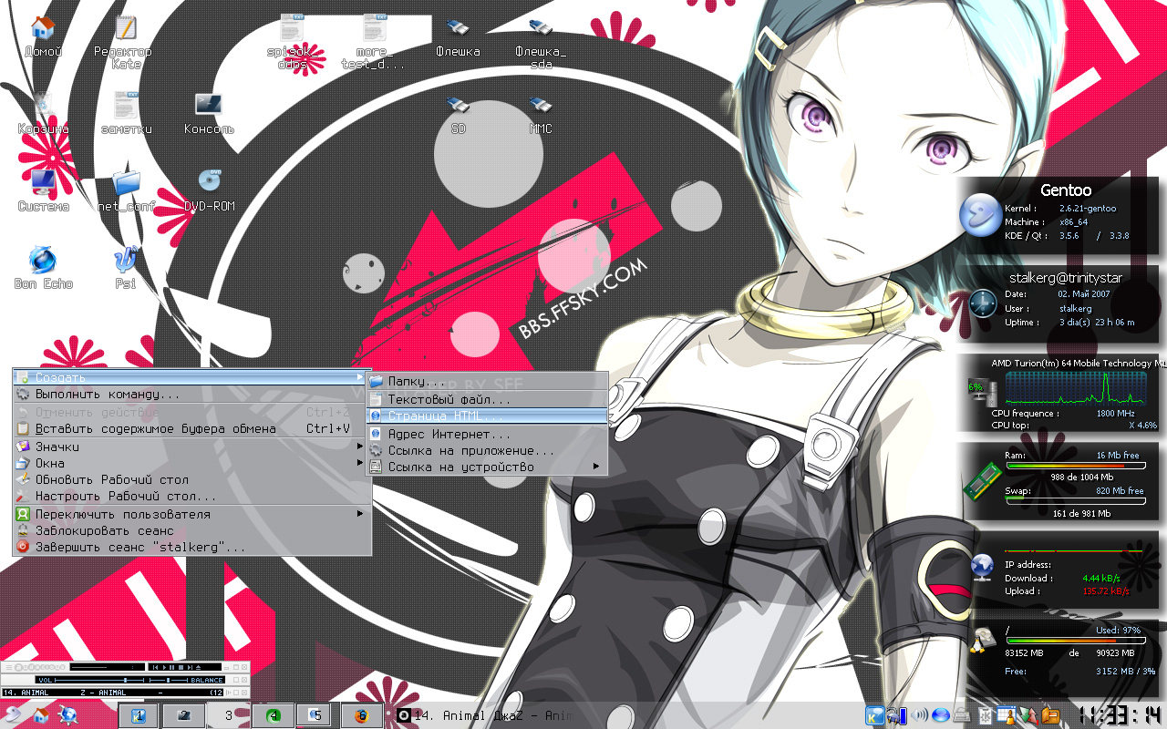Open the Флешка flash drive icon

pos(458,36)
